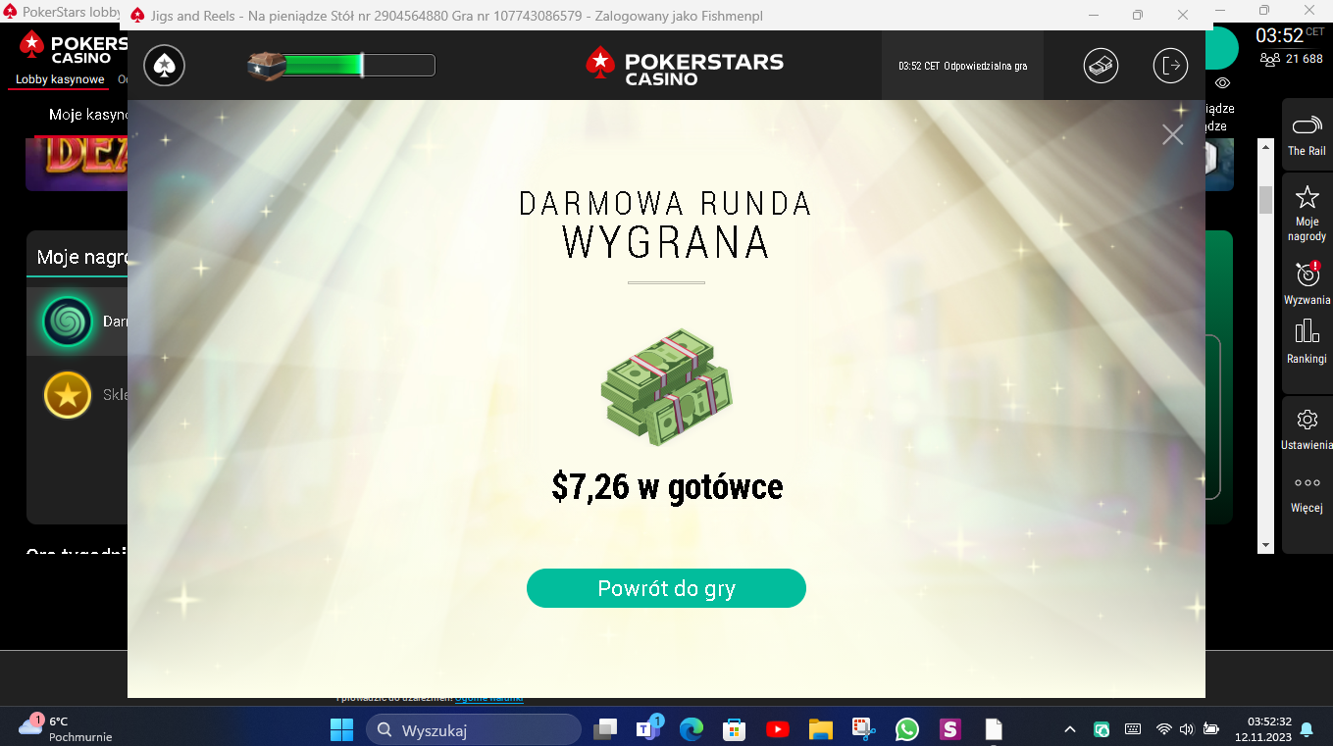Click Powrót do gry button
Image resolution: width=1333 pixels, height=746 pixels.
point(666,588)
